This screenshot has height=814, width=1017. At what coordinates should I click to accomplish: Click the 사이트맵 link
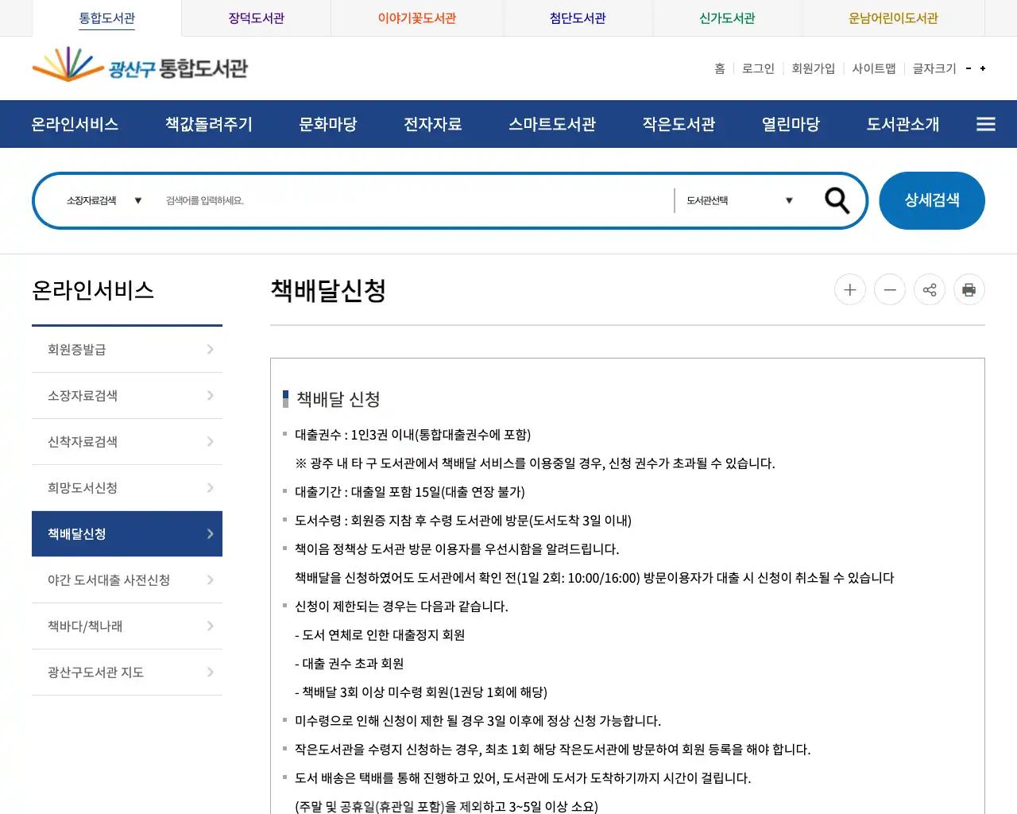tap(874, 68)
